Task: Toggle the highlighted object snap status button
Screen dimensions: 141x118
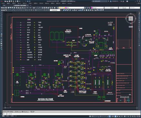Action: coord(109,116)
